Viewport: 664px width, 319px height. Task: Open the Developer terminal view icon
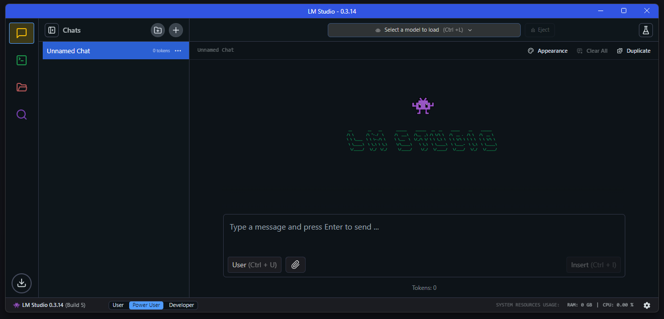pos(22,60)
